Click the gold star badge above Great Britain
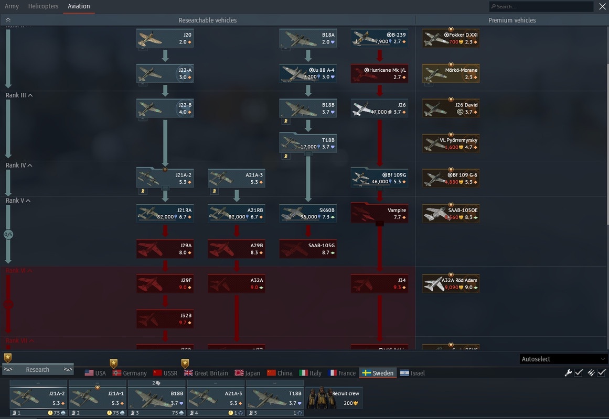This screenshot has height=419, width=609. tap(185, 363)
